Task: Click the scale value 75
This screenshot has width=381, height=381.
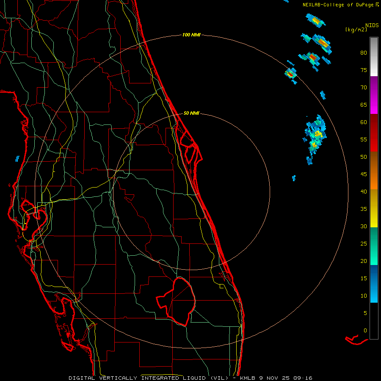Action: click(364, 70)
